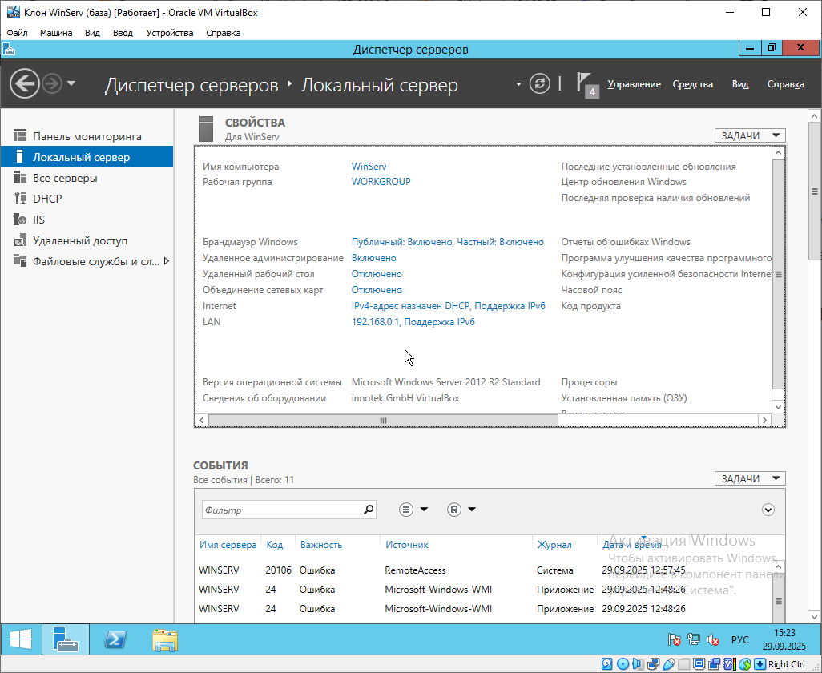Open the ЗАДАЧИ dropdown in События

tap(750, 478)
